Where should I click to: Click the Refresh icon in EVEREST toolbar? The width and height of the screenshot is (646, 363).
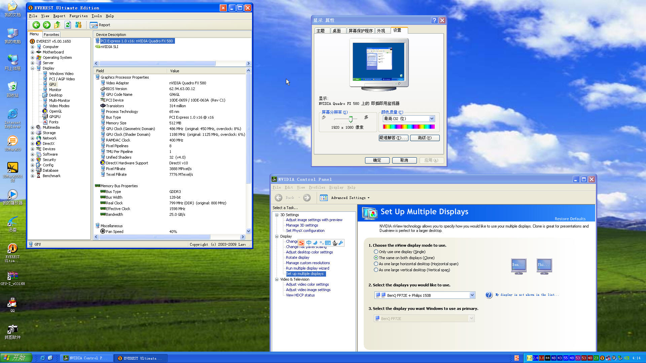tap(68, 25)
